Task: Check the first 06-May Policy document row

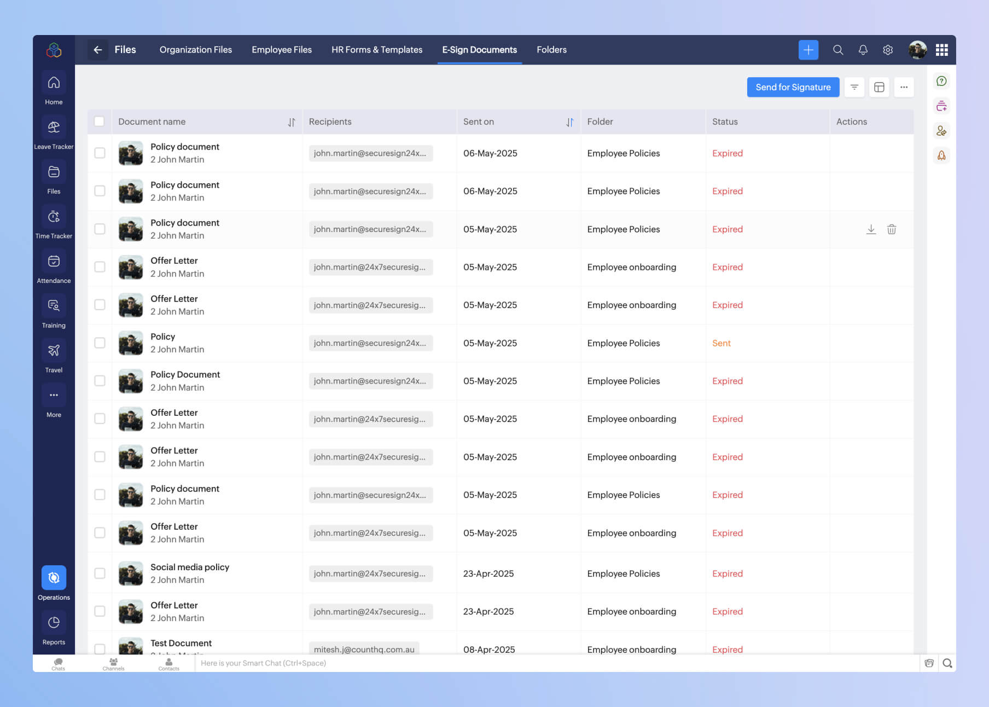Action: click(x=100, y=153)
